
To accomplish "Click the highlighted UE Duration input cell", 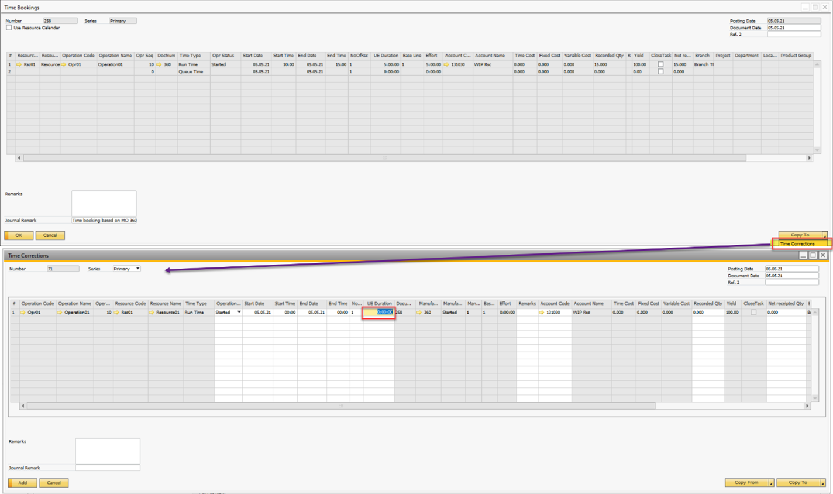I will (x=378, y=313).
